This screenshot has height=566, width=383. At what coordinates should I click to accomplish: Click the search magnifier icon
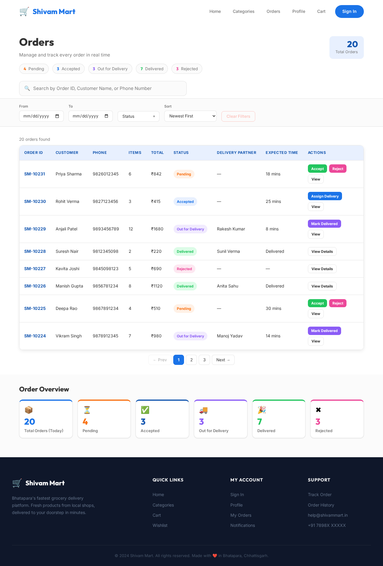(x=27, y=88)
